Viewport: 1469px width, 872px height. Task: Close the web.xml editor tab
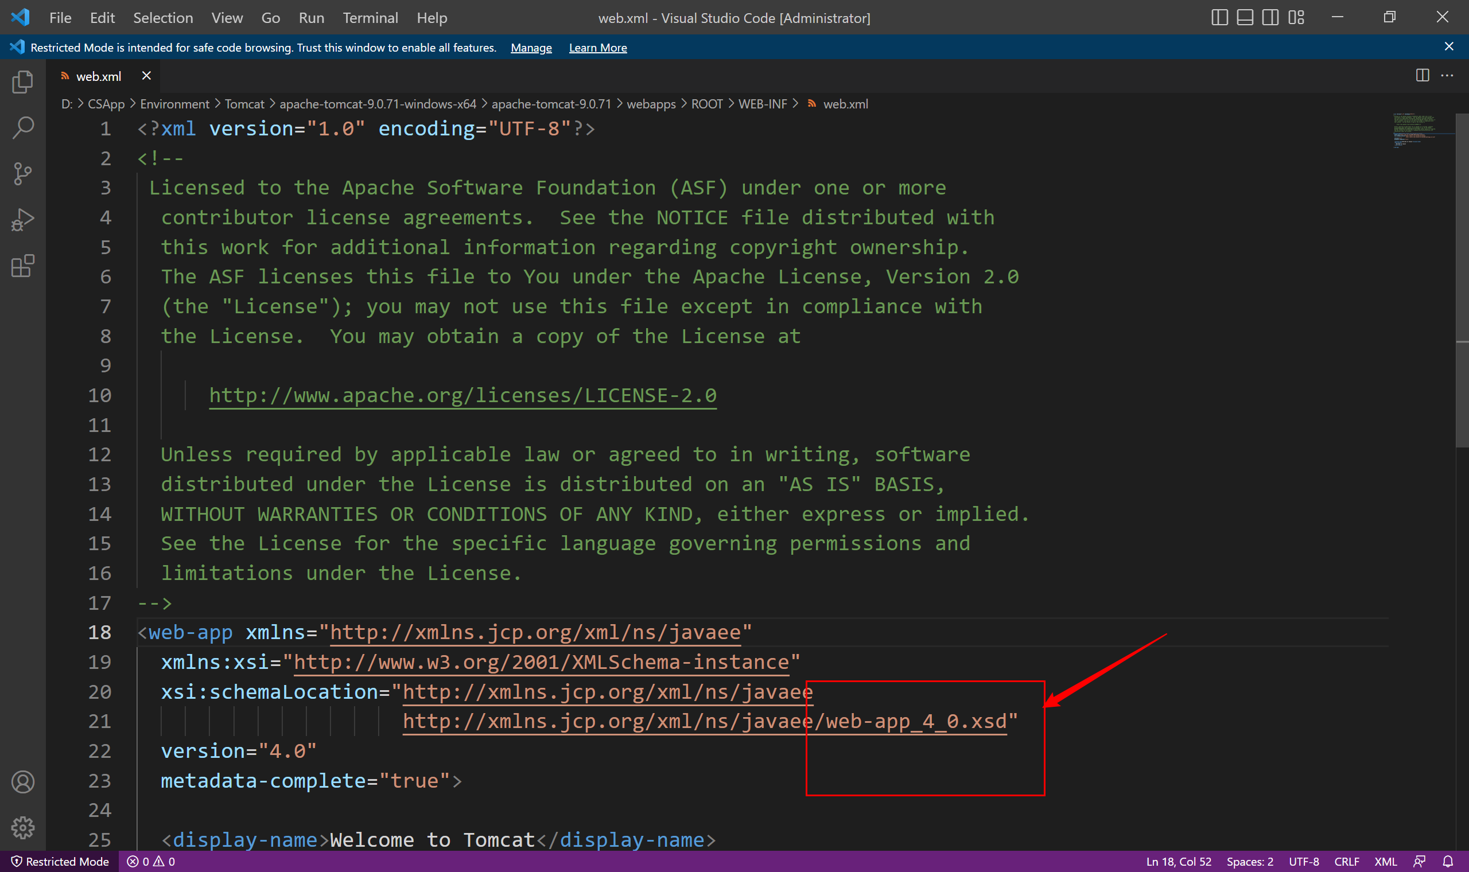[146, 76]
